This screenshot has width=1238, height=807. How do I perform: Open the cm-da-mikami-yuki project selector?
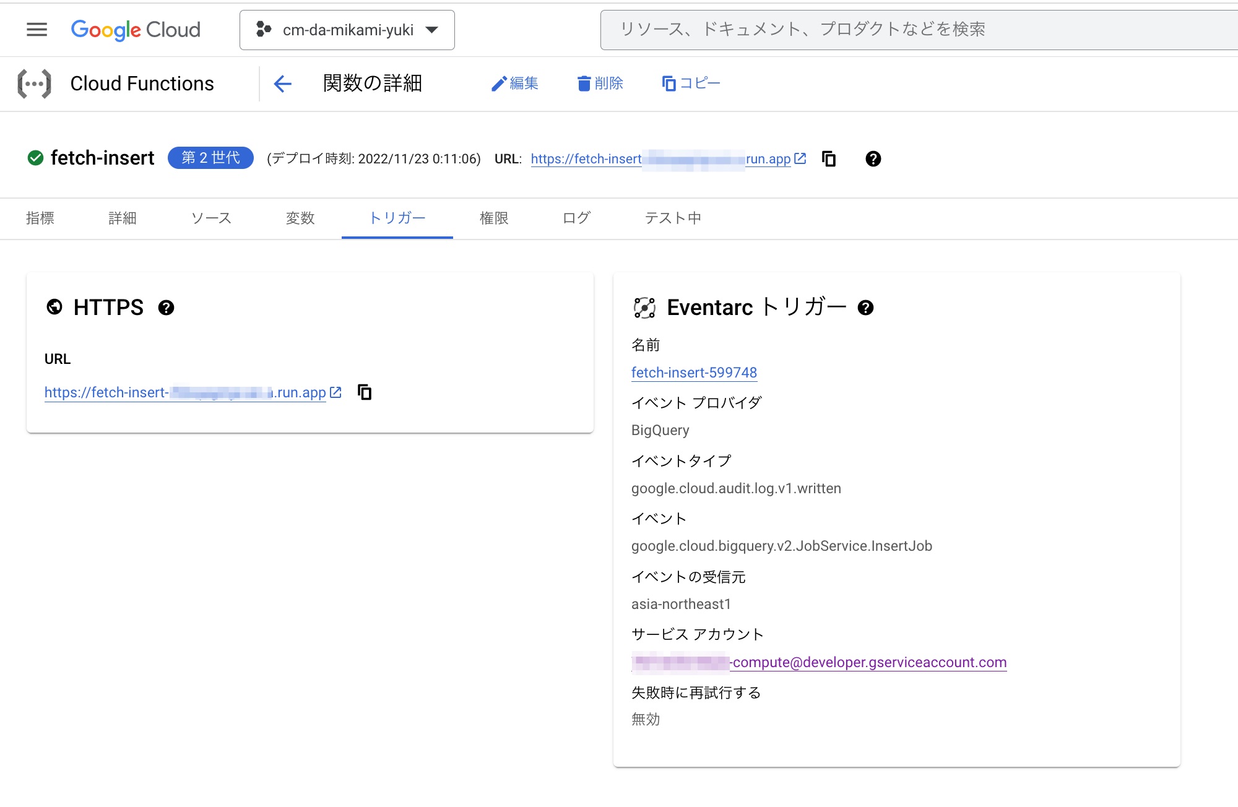[347, 30]
